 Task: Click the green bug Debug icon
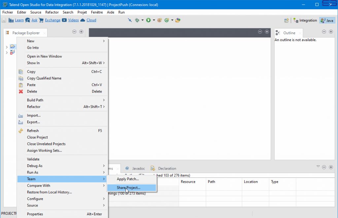[137, 20]
